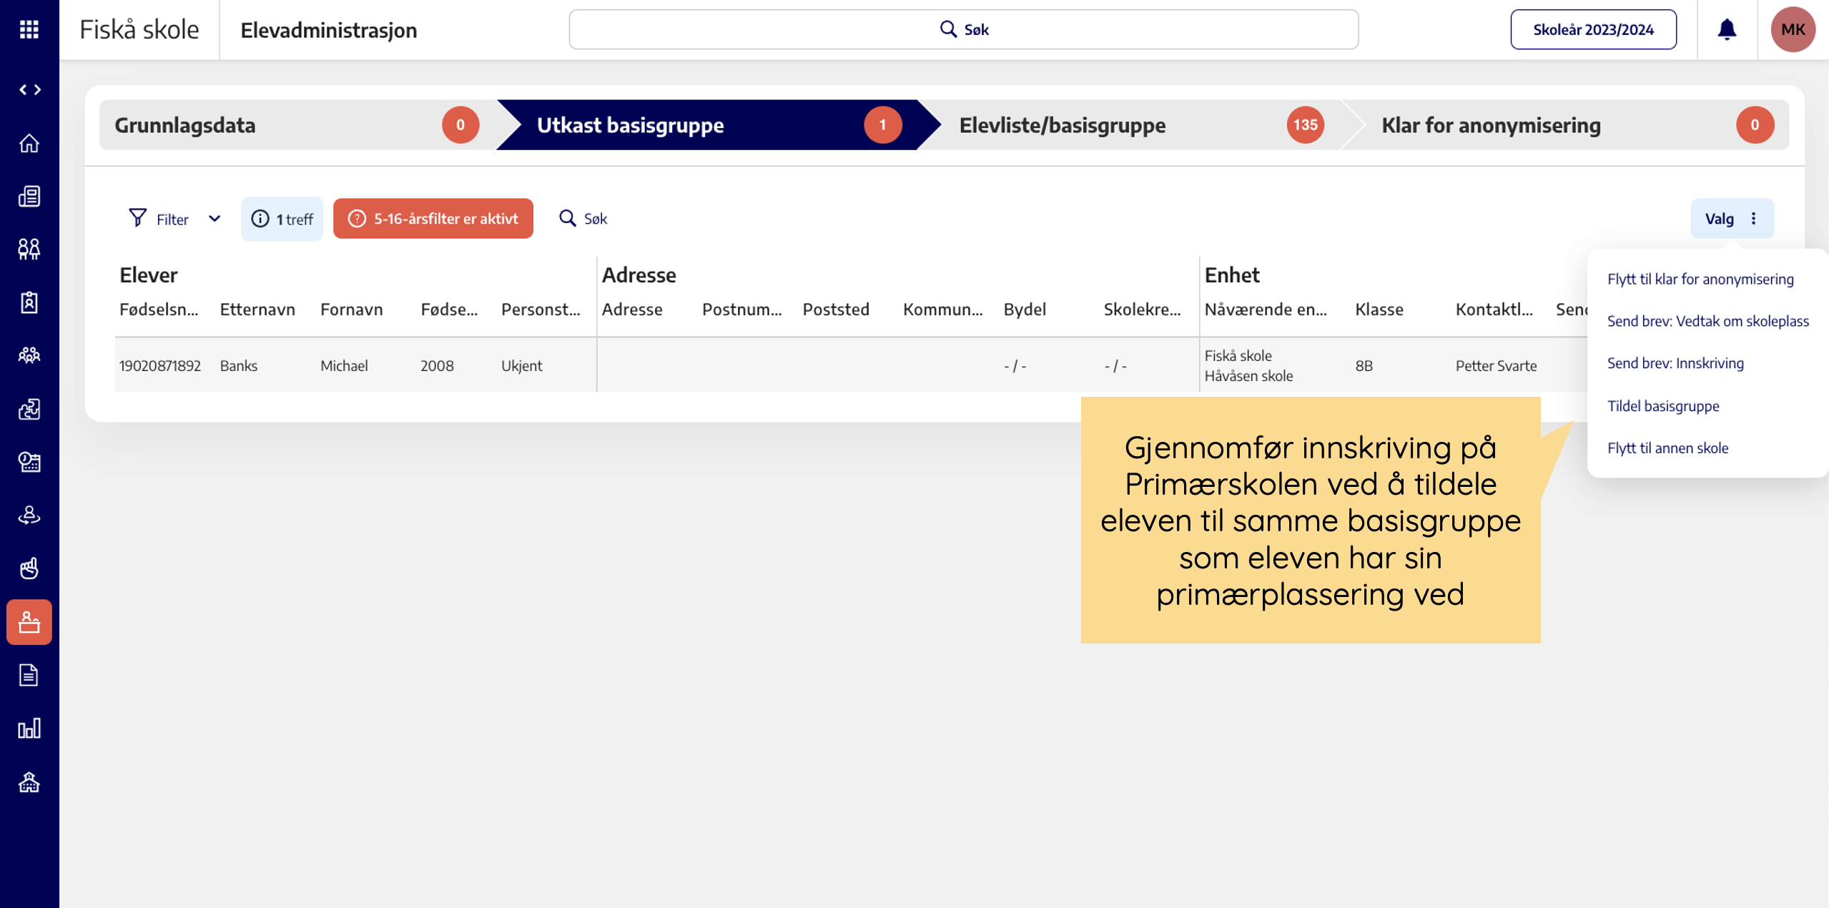This screenshot has width=1829, height=908.
Task: Choose Flytt til annen skole
Action: 1667,448
